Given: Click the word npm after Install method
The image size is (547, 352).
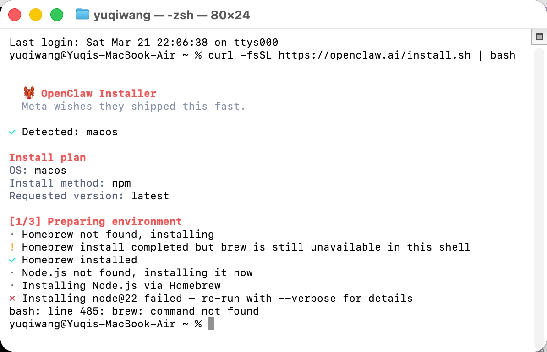Looking at the screenshot, I should [121, 183].
